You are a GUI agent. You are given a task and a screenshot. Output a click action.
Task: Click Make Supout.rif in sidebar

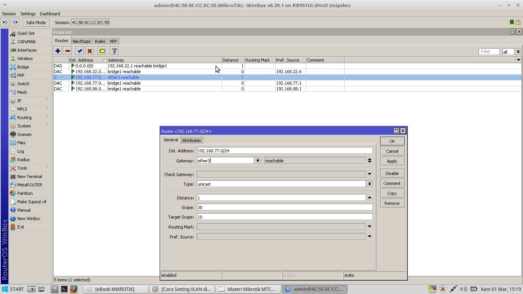pyautogui.click(x=30, y=202)
